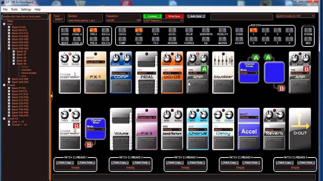Click the blue COMP pedal footswitch
The image size is (323, 181).
click(x=121, y=86)
